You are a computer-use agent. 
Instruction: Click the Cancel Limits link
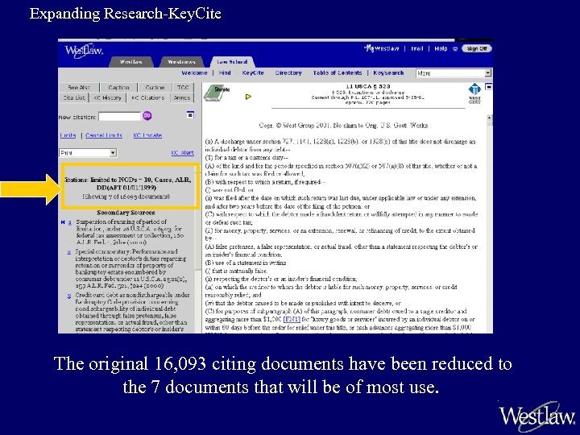104,135
